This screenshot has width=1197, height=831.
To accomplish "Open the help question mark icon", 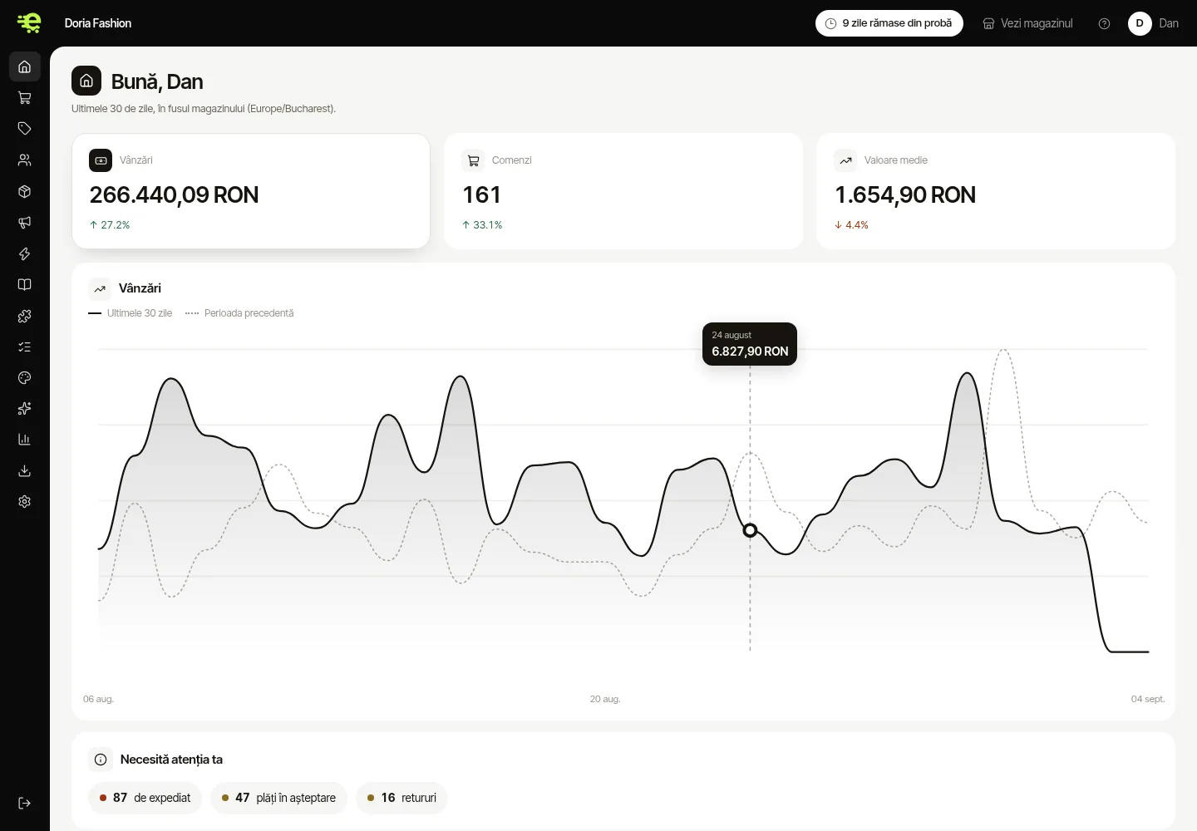I will pos(1104,23).
